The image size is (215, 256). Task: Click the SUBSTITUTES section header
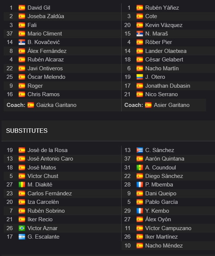[27, 131]
